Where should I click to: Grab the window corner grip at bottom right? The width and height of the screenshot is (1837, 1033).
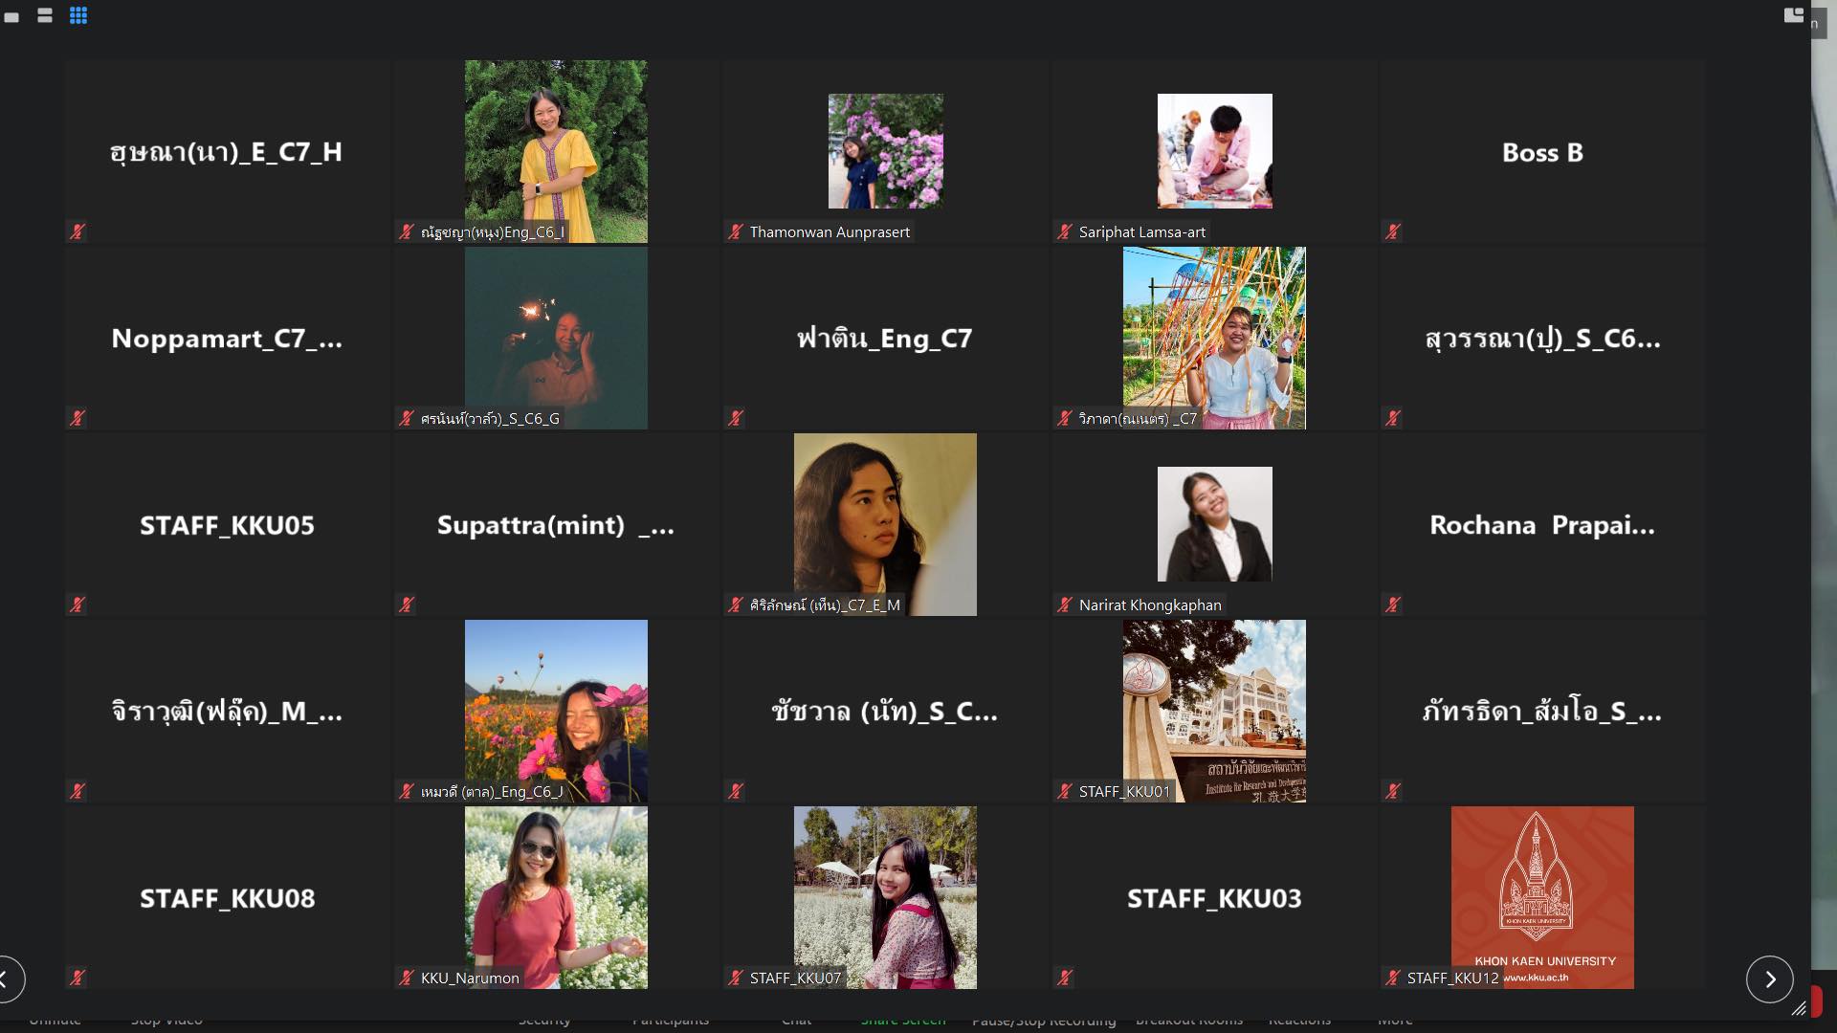(1799, 1008)
